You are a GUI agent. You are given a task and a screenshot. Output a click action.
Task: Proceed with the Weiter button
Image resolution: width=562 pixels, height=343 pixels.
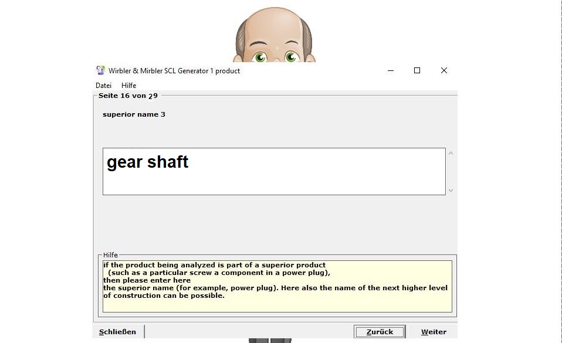point(434,332)
